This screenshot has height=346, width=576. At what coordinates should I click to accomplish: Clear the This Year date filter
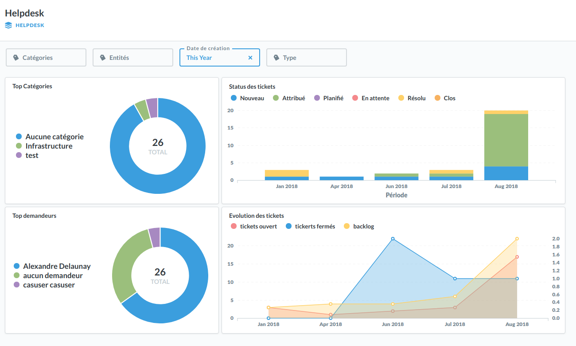(250, 58)
